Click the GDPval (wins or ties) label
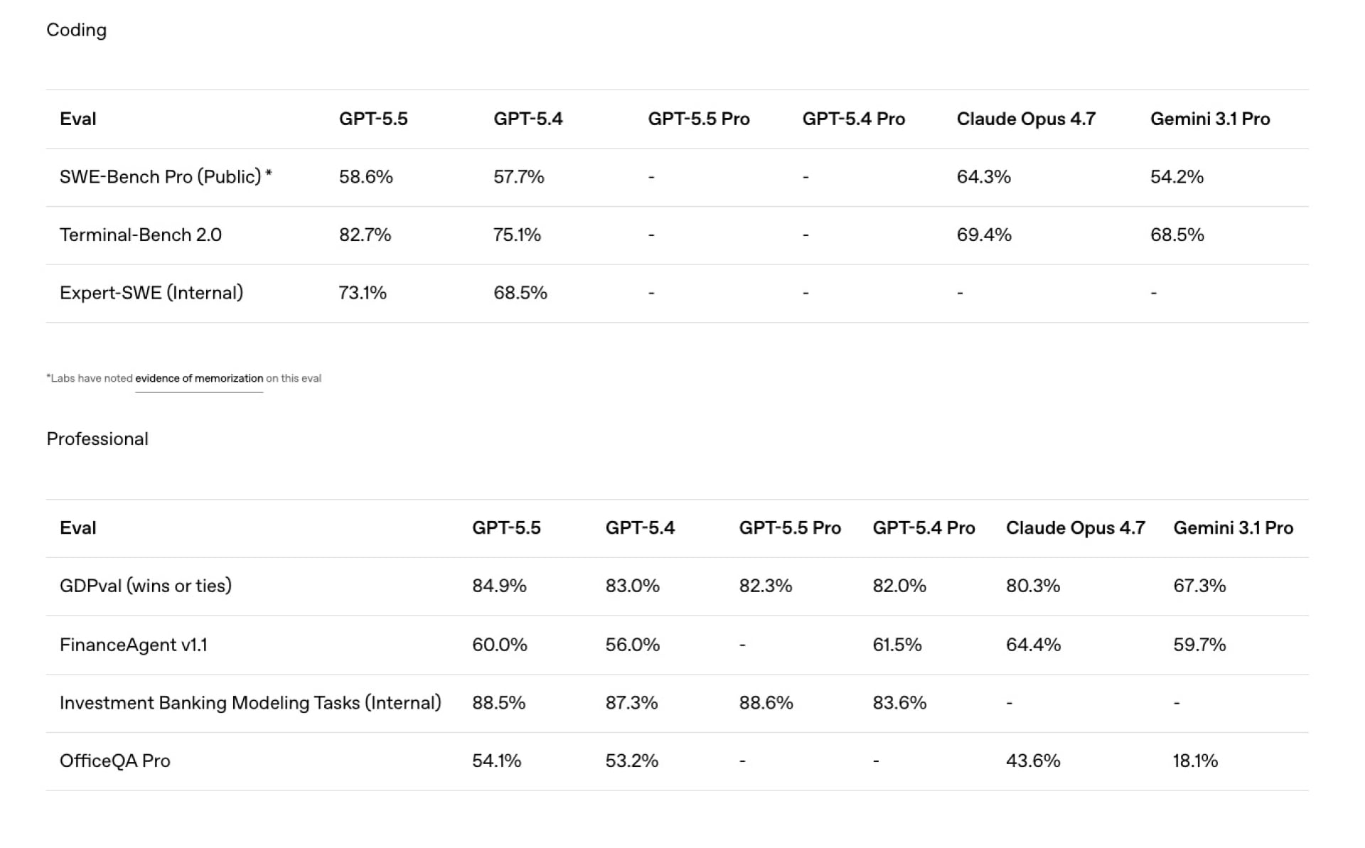Image resolution: width=1365 pixels, height=848 pixels. click(x=146, y=586)
